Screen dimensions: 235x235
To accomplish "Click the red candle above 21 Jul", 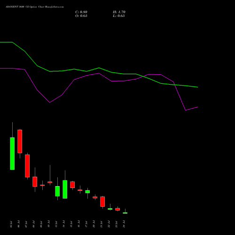I will [x=102, y=202].
